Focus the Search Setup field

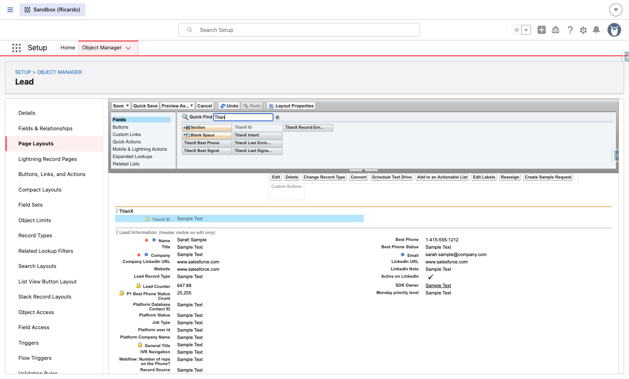pyautogui.click(x=299, y=30)
